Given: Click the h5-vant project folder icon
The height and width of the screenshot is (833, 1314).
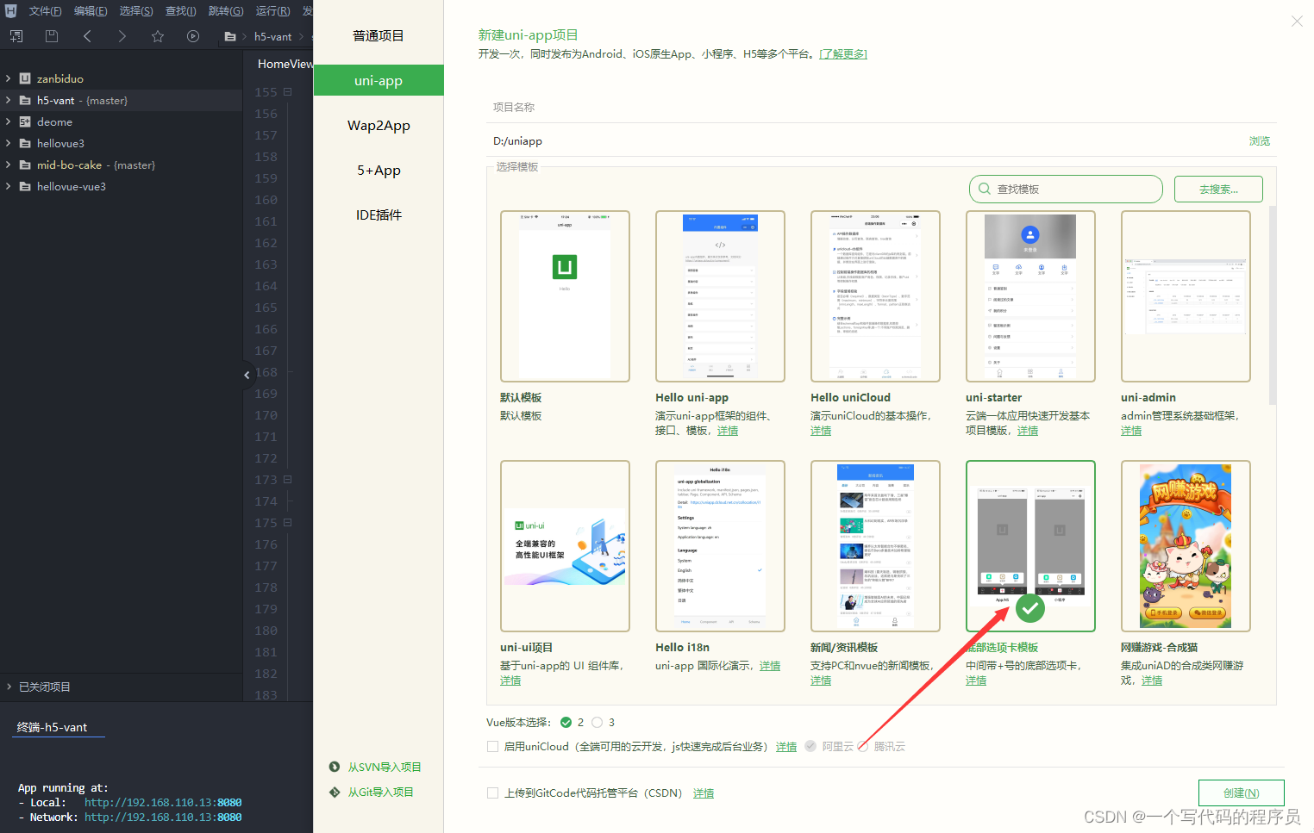Looking at the screenshot, I should 25,100.
